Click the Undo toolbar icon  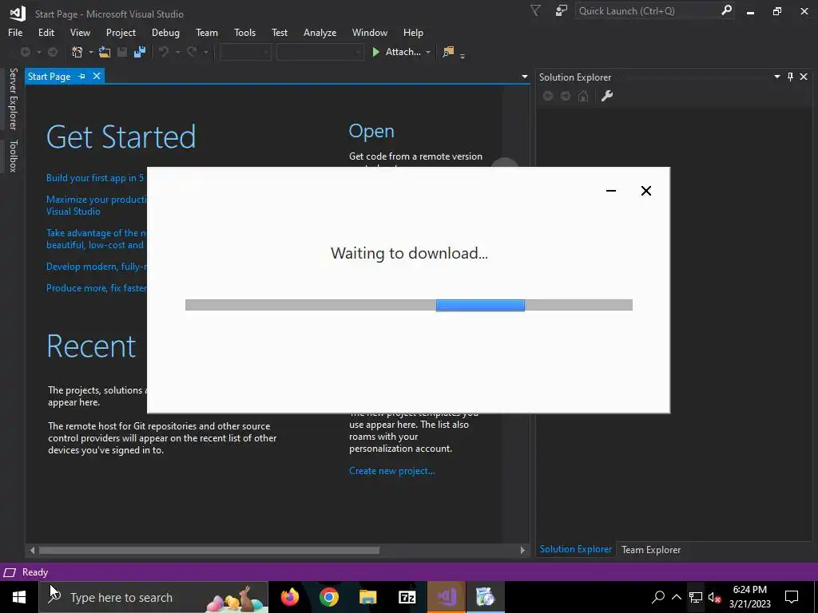tap(164, 52)
